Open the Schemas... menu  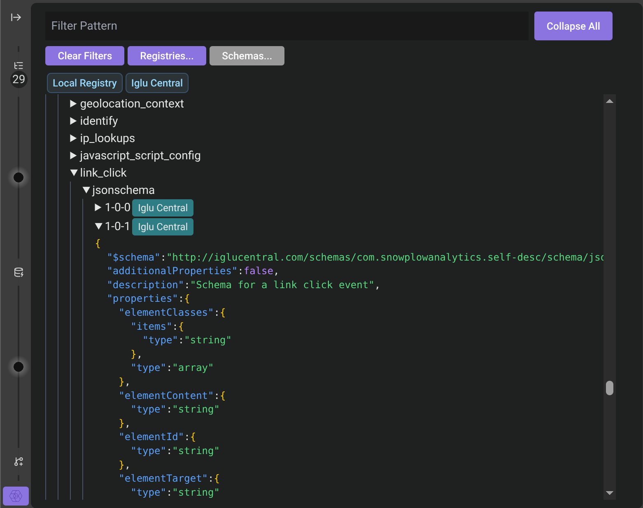(x=247, y=56)
